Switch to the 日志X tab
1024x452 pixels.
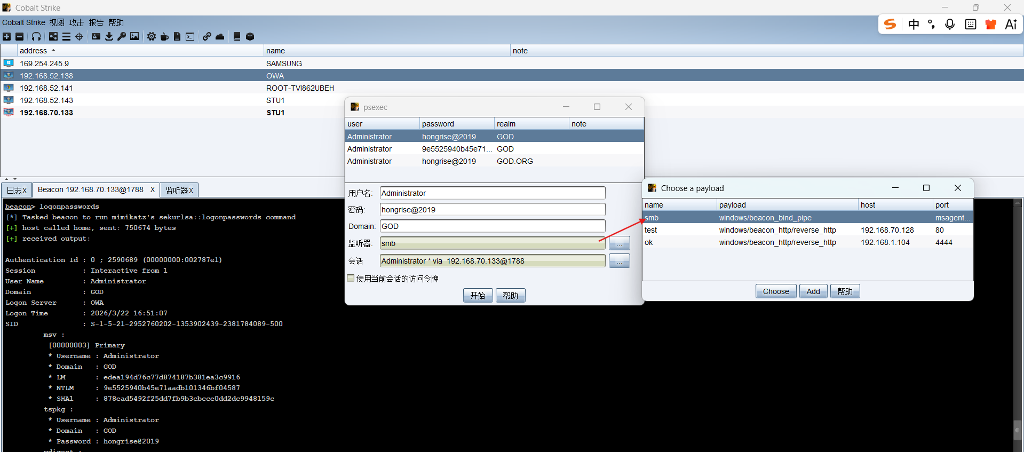[x=17, y=190]
